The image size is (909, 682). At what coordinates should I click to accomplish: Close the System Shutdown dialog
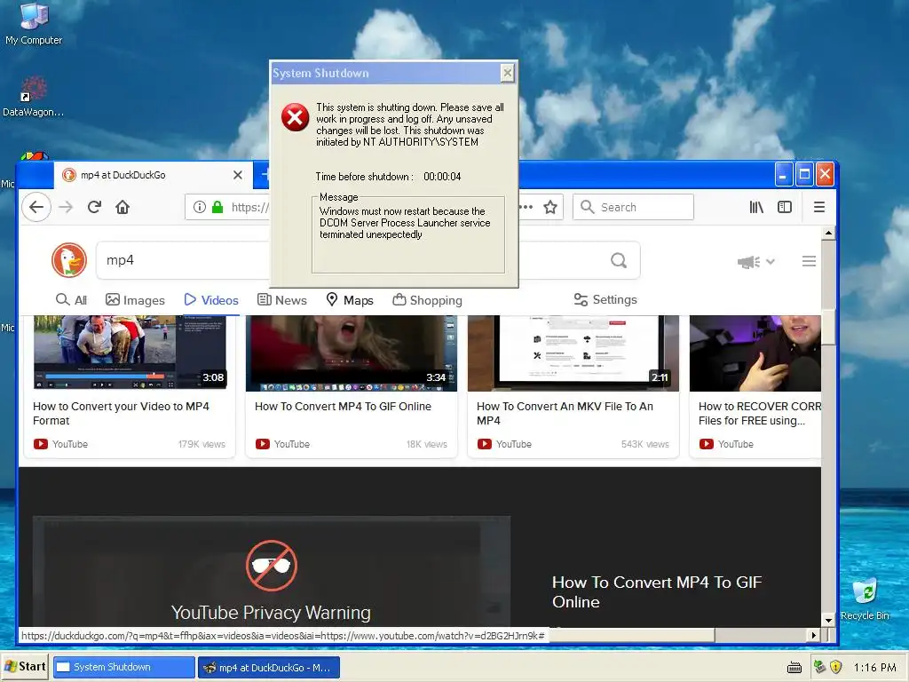(x=507, y=73)
